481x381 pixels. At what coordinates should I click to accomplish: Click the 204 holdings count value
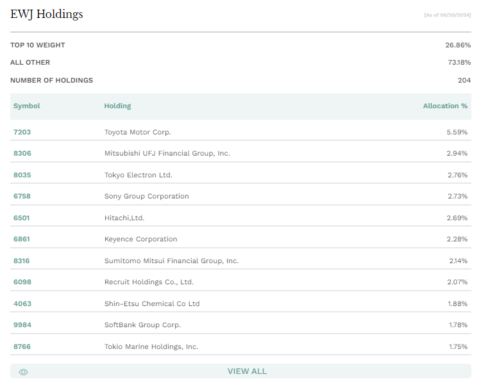464,80
